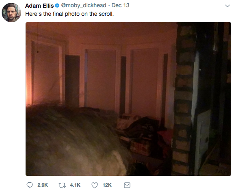The width and height of the screenshot is (234, 192).
Task: Click the reply speech bubble icon
Action: tap(30, 185)
